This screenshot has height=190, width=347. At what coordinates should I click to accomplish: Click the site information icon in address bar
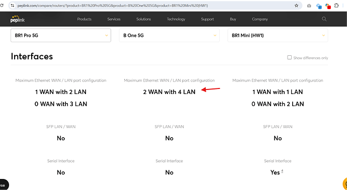[13, 6]
